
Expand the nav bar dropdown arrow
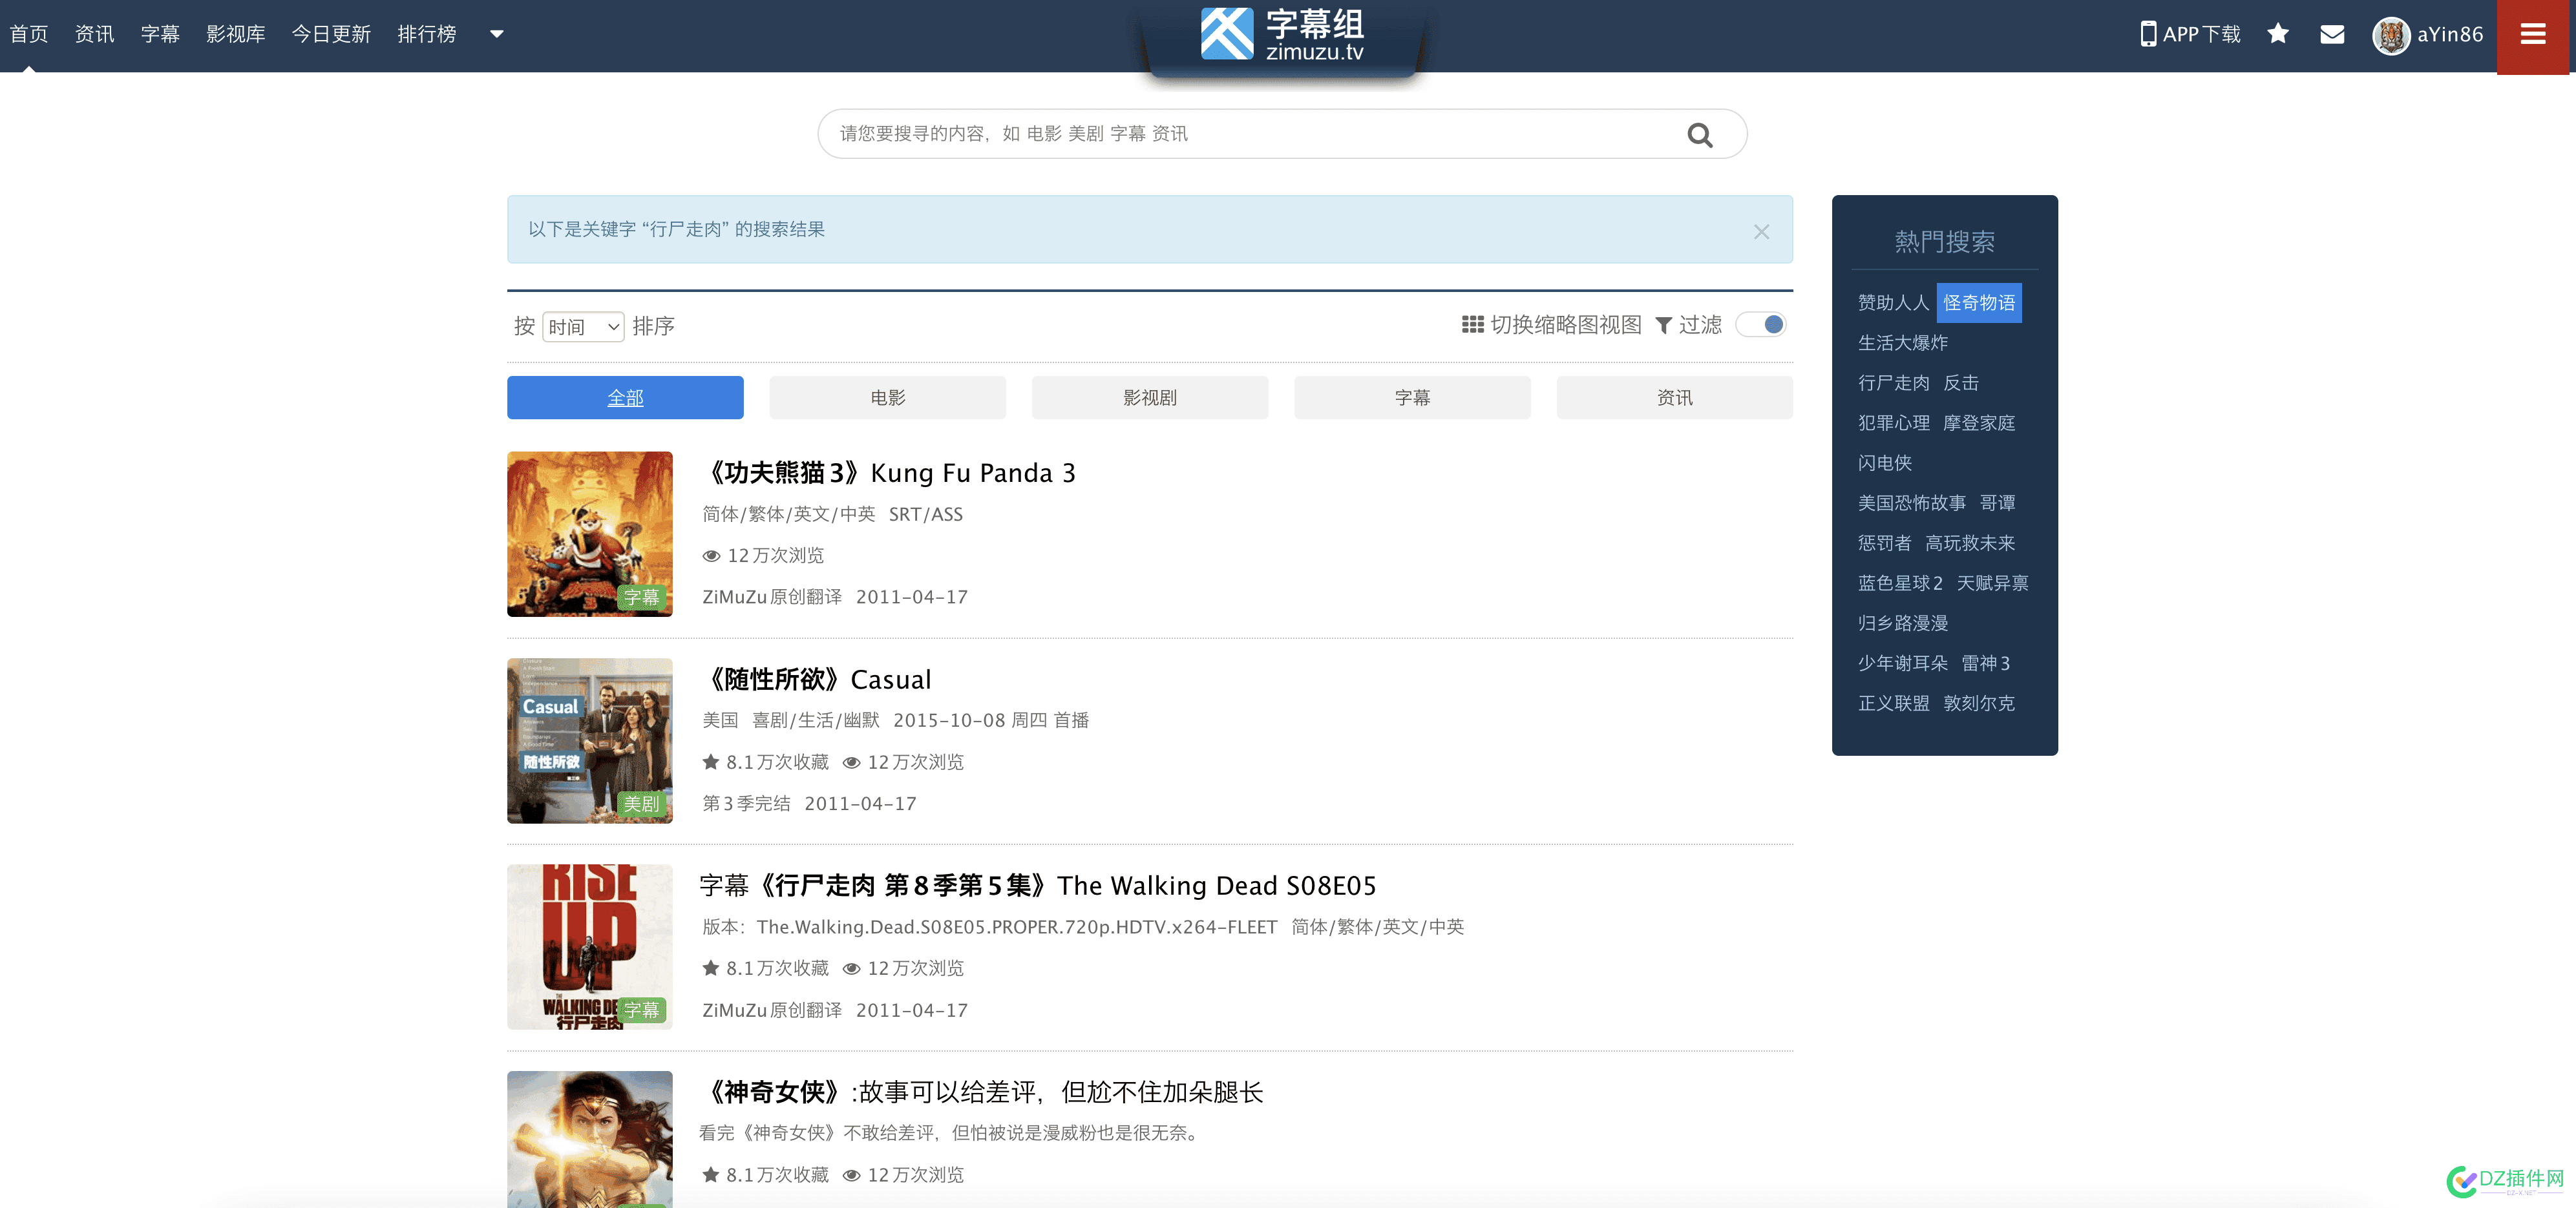click(496, 34)
